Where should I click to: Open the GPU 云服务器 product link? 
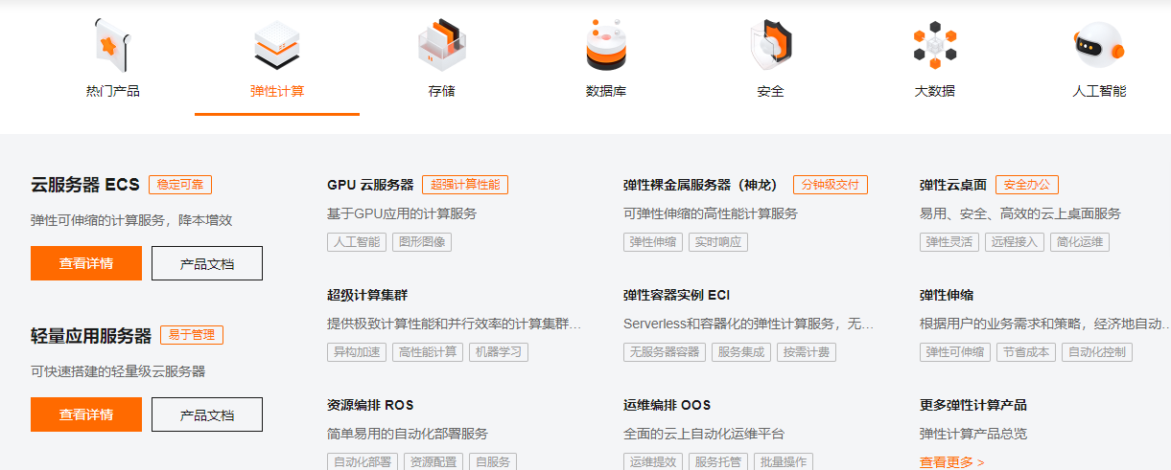pos(370,185)
